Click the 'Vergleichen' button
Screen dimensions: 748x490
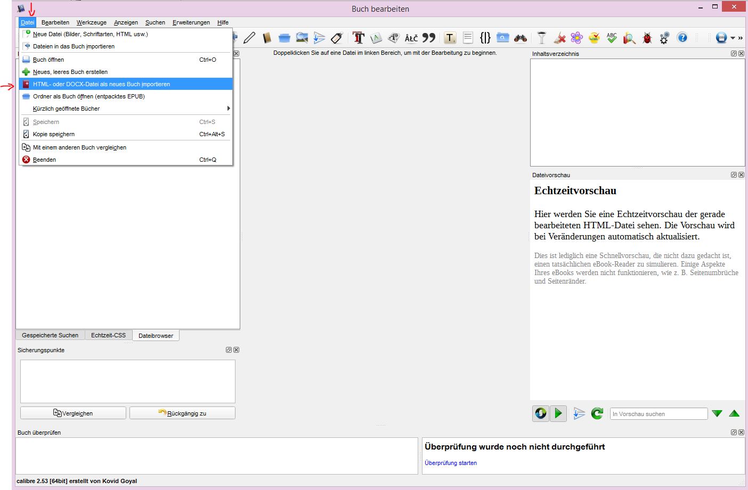73,413
